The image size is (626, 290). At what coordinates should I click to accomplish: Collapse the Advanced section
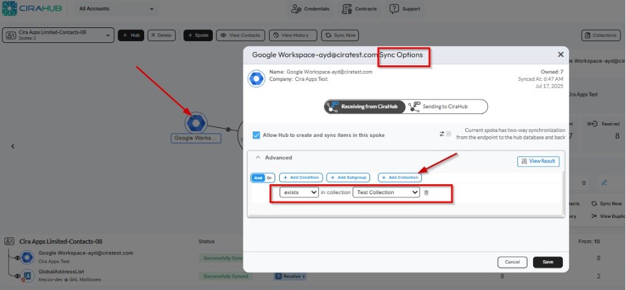[x=258, y=157]
